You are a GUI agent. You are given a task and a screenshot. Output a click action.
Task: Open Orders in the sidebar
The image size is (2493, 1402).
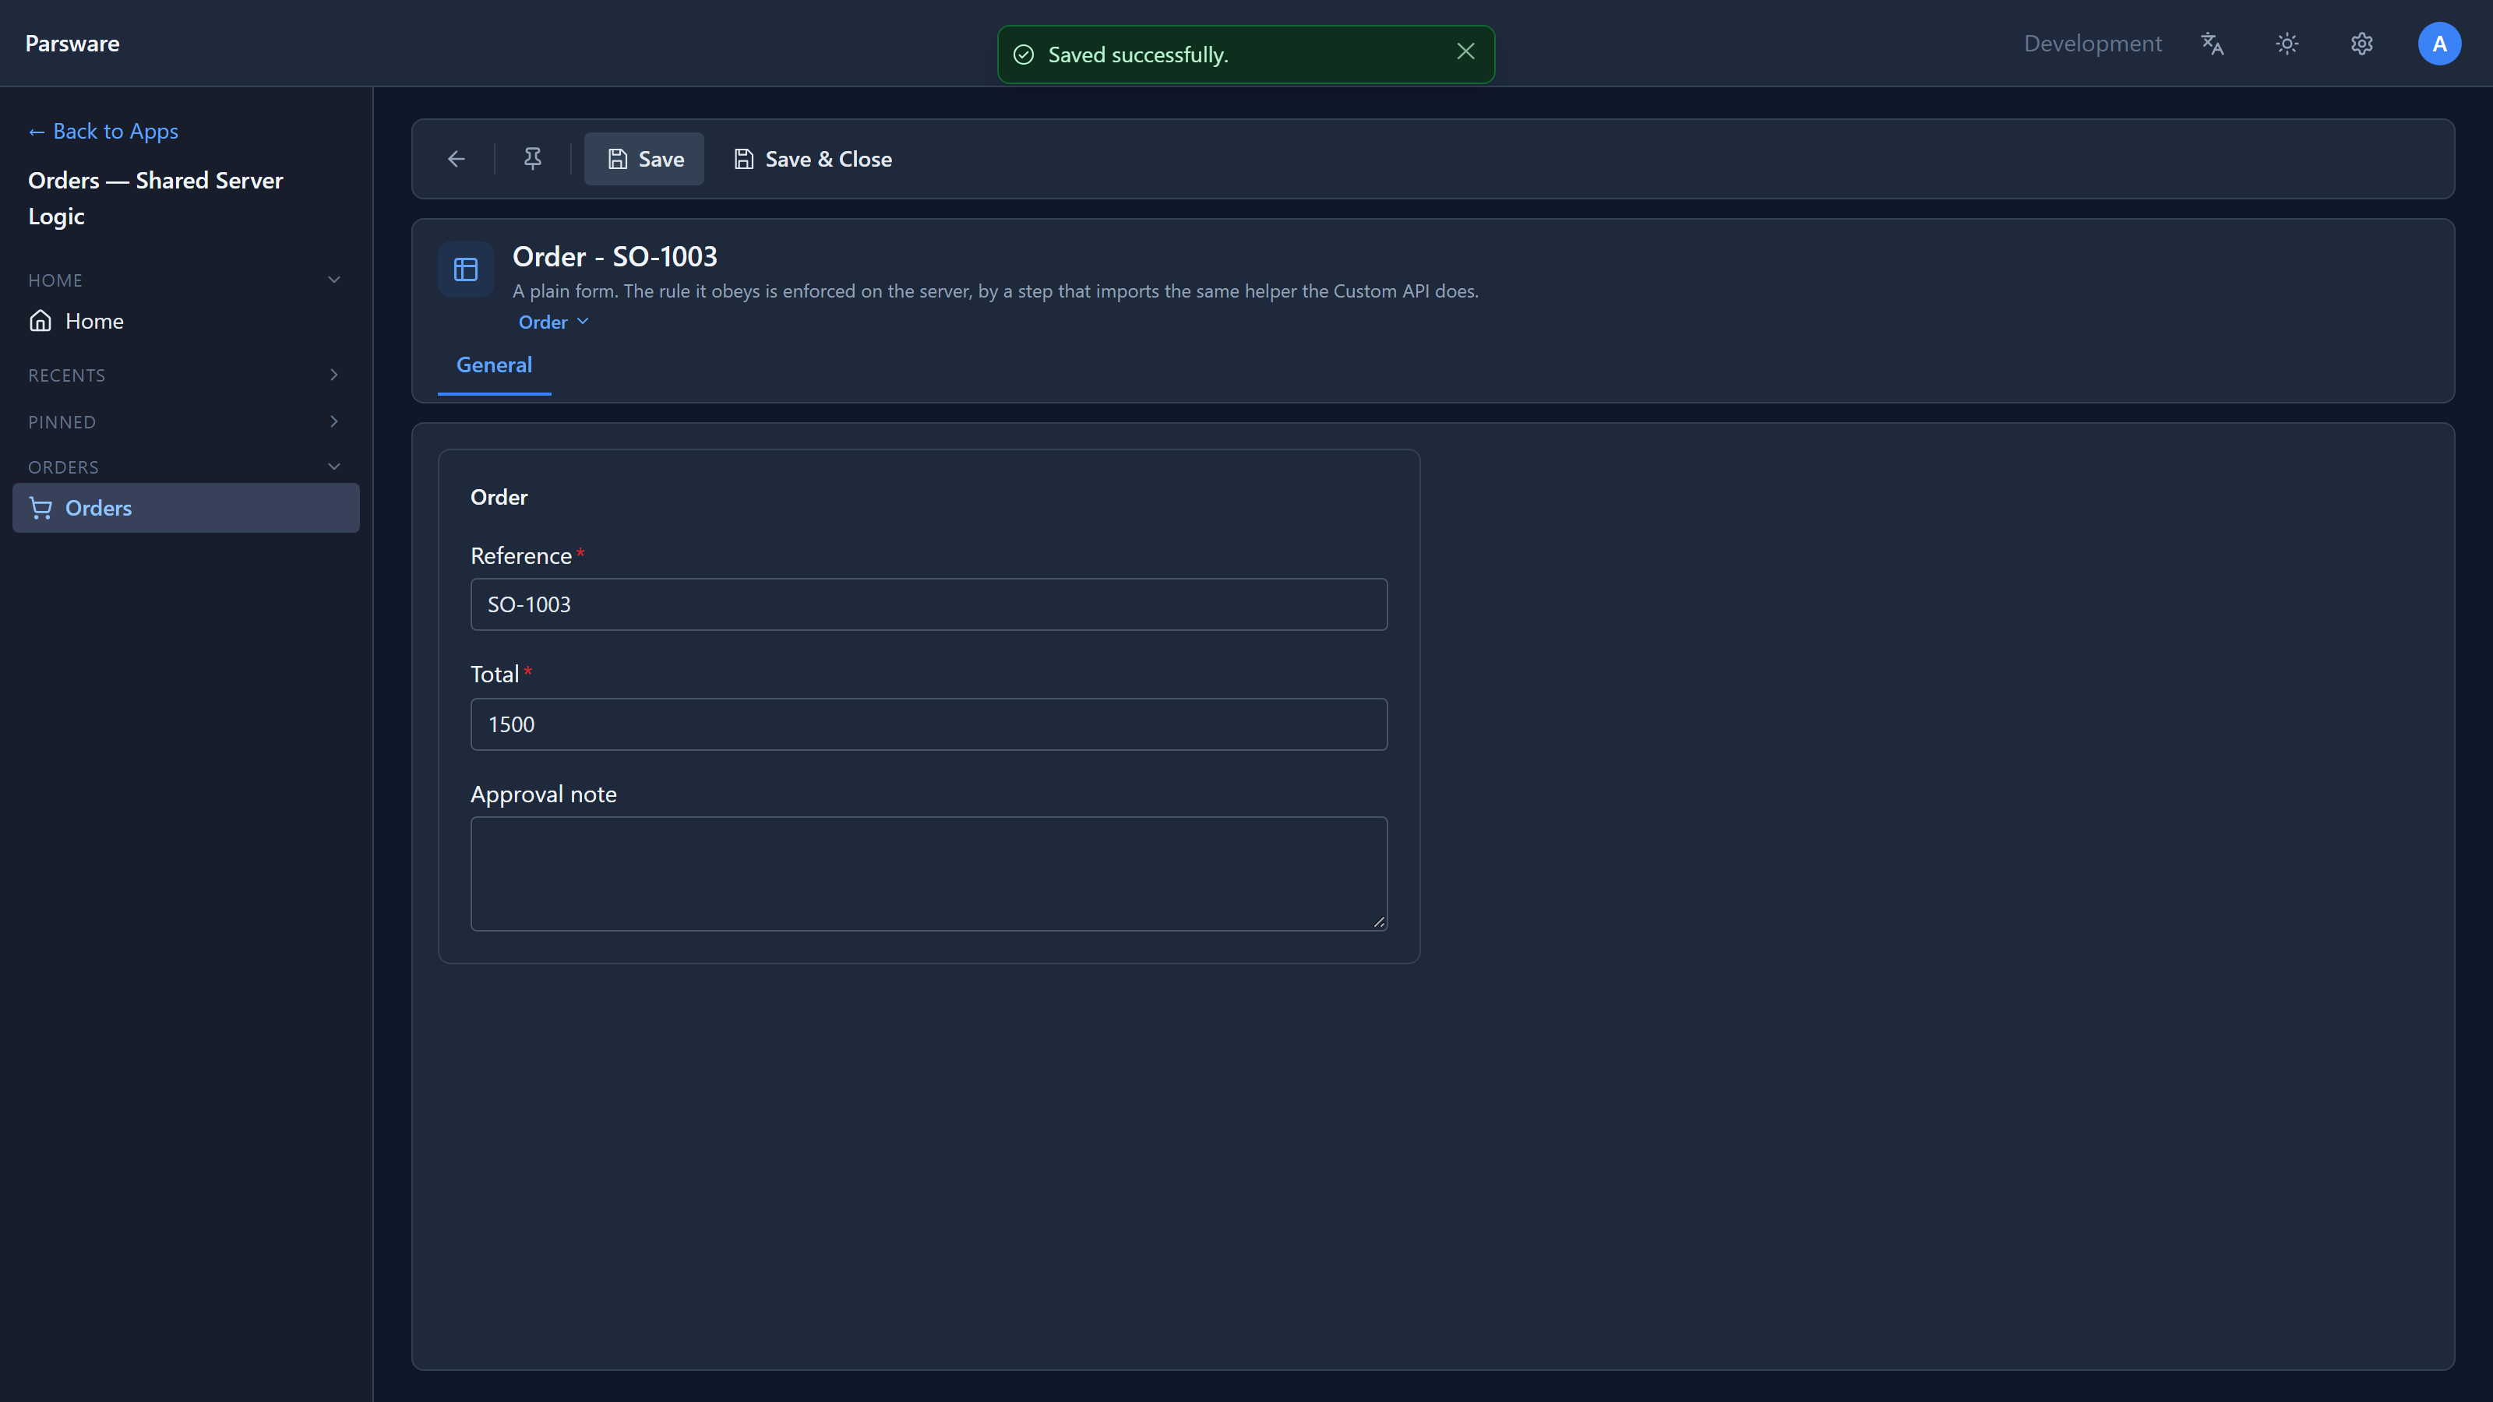pos(186,508)
